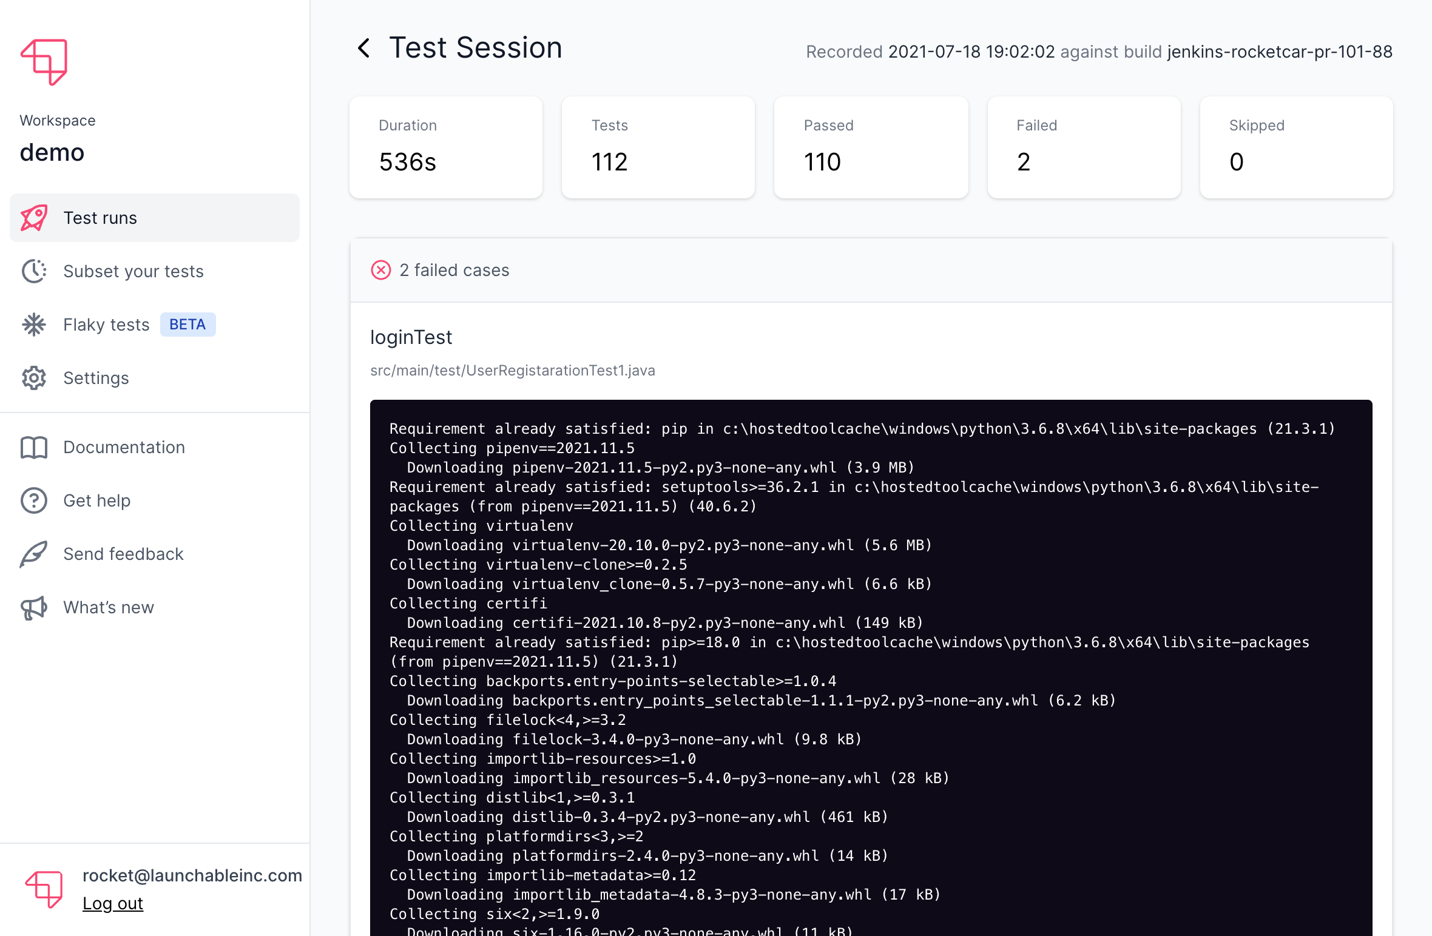Click the 2 failed cases expander
This screenshot has height=936, width=1432.
[453, 269]
